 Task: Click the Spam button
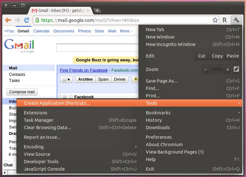[x=103, y=79]
